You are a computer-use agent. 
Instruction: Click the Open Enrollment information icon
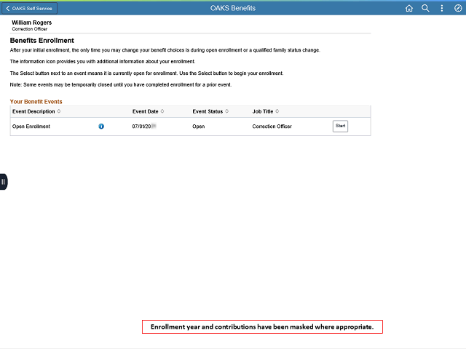[x=101, y=127]
